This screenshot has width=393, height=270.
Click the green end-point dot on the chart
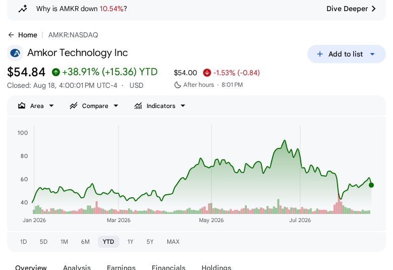coord(371,185)
